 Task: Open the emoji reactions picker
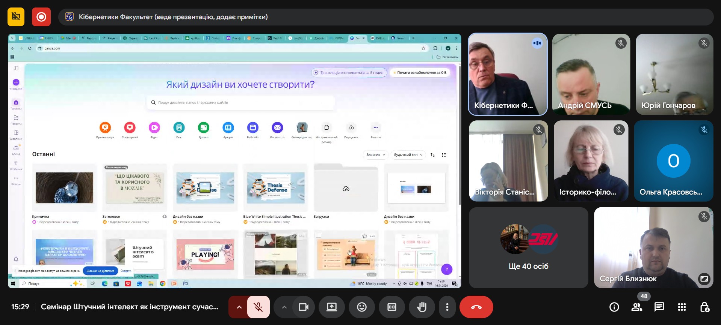click(361, 307)
